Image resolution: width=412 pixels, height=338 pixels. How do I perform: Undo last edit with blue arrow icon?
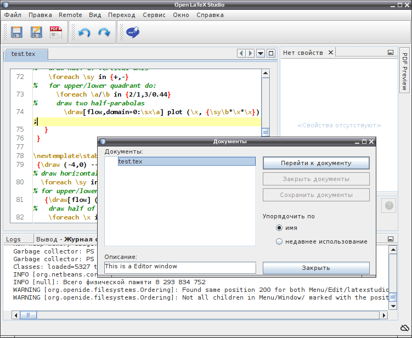pos(84,32)
